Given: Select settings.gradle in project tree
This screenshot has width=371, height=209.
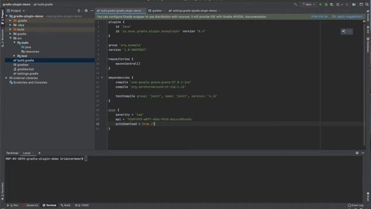Looking at the screenshot, I should pos(26,74).
